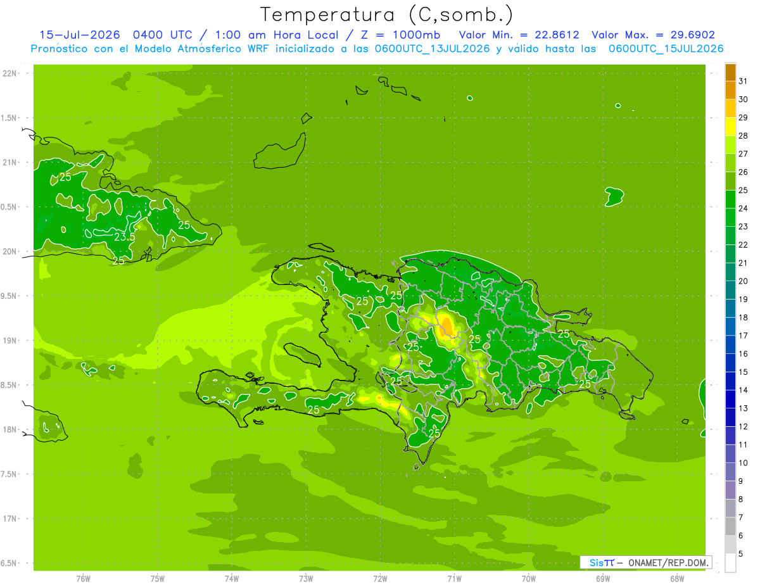The image size is (760, 587).
Task: Click the colorbar value "24"
Action: coord(743,208)
